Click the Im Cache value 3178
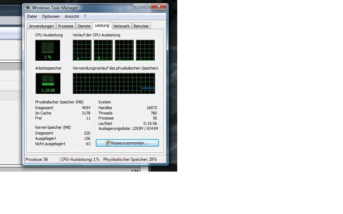The image size is (343, 214). tap(86, 113)
